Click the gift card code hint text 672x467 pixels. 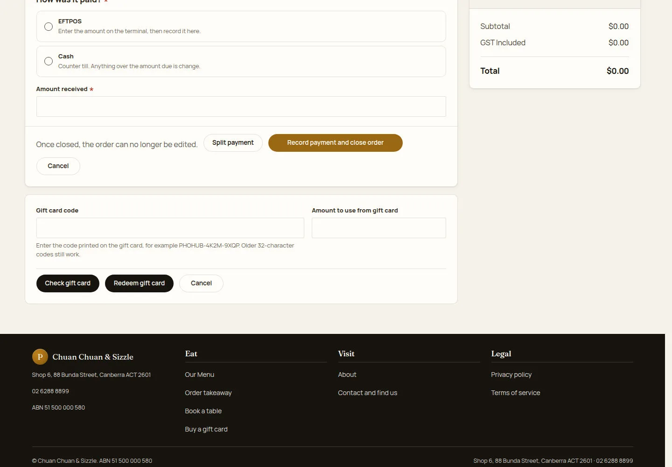(165, 250)
